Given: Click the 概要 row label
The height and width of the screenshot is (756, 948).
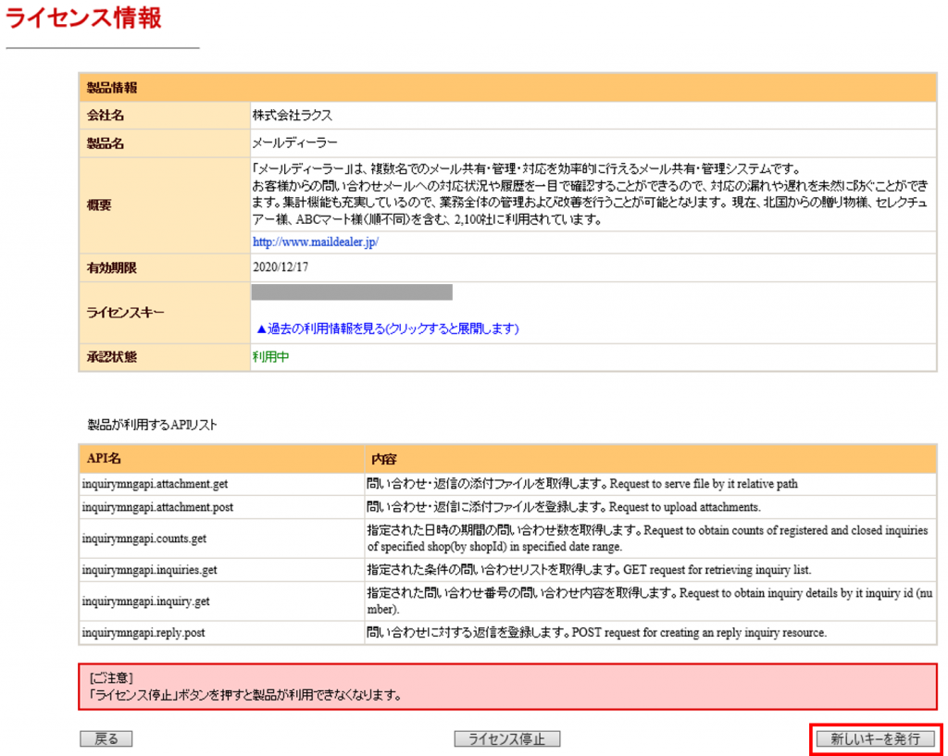Looking at the screenshot, I should tap(98, 204).
